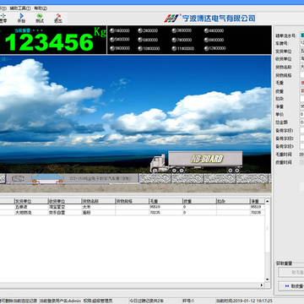Click sensor indicator 6#00000

148,40
